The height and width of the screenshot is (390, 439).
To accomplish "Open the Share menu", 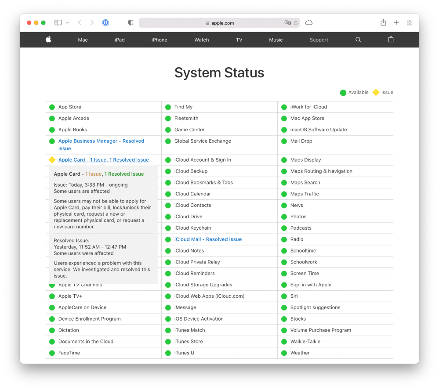I will click(x=383, y=23).
